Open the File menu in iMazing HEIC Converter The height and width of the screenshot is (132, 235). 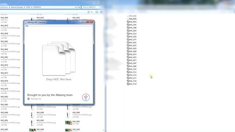pos(27,26)
